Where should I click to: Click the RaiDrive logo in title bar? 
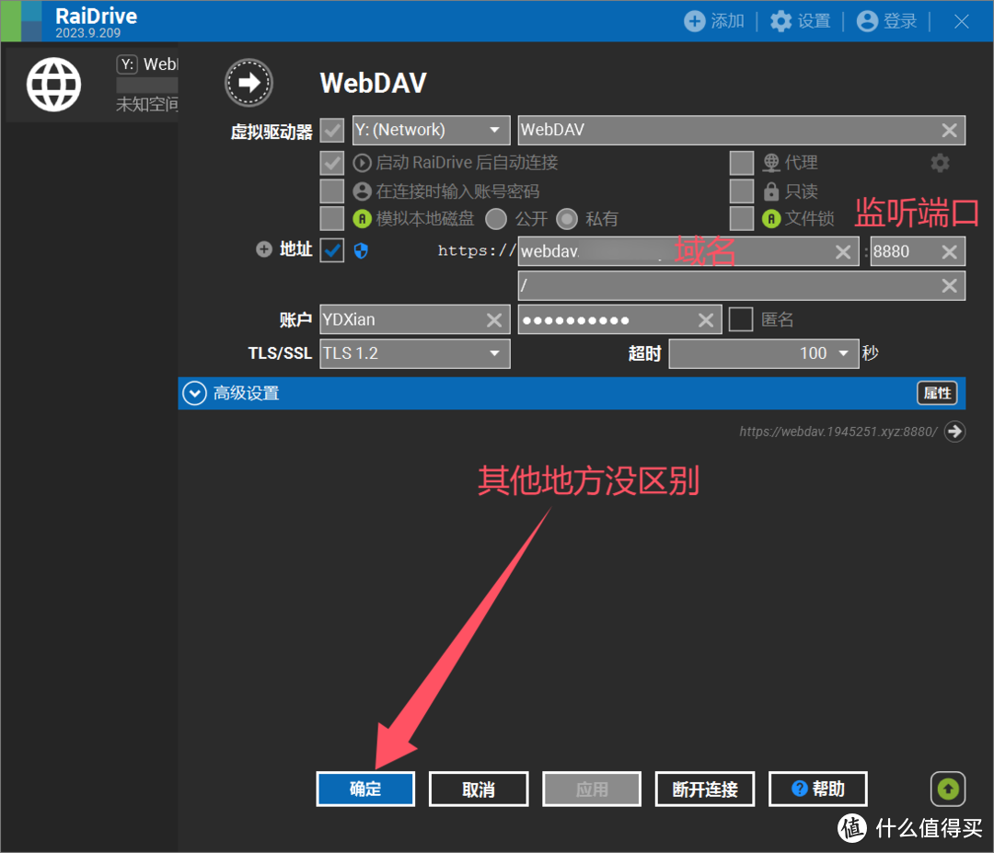point(21,21)
